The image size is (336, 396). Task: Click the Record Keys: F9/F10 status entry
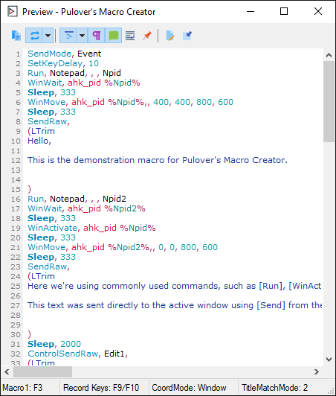coord(101,387)
